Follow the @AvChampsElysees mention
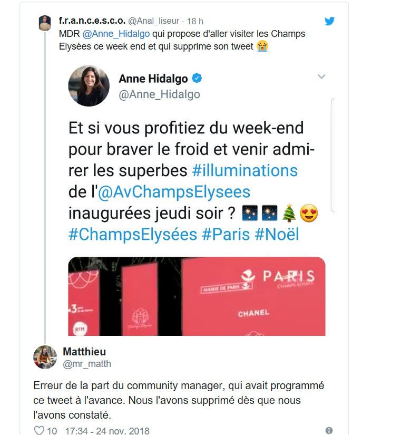Image resolution: width=401 pixels, height=435 pixels. (174, 192)
